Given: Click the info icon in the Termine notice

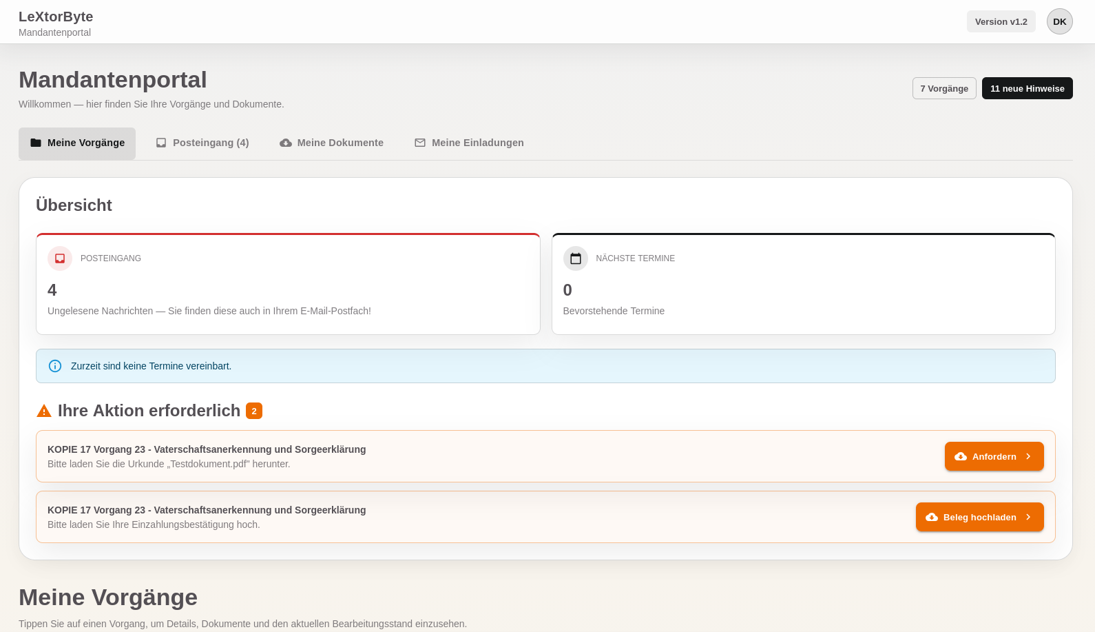Looking at the screenshot, I should click(x=55, y=366).
